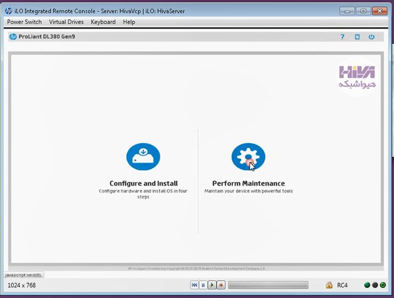Viewport: 394px width, 298px height.
Task: Open the Power Switch menu
Action: coord(24,22)
